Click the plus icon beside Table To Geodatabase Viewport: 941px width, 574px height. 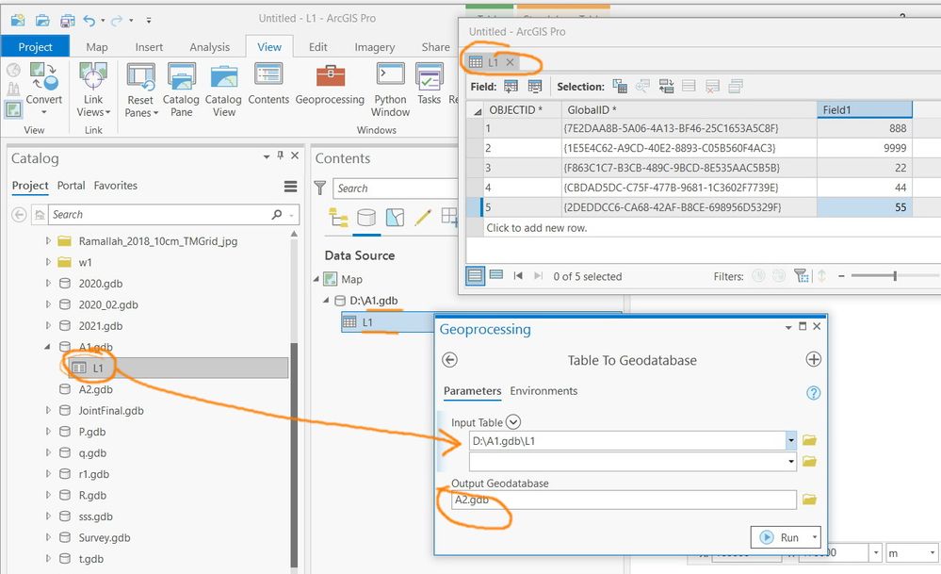point(813,360)
